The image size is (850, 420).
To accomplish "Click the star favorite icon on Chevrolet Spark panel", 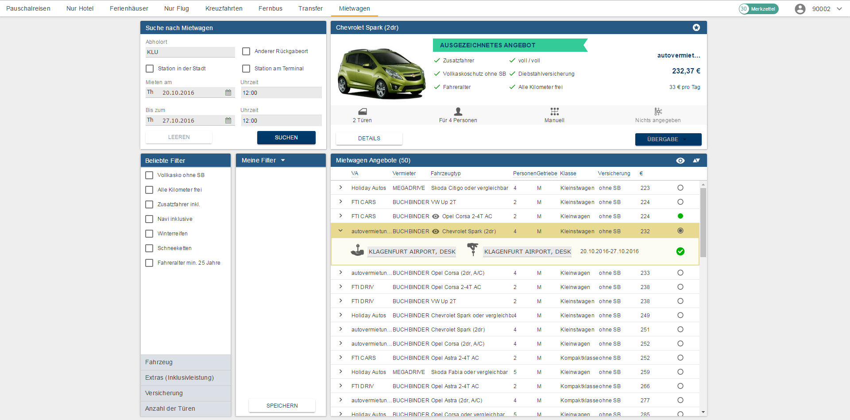I will pyautogui.click(x=696, y=27).
